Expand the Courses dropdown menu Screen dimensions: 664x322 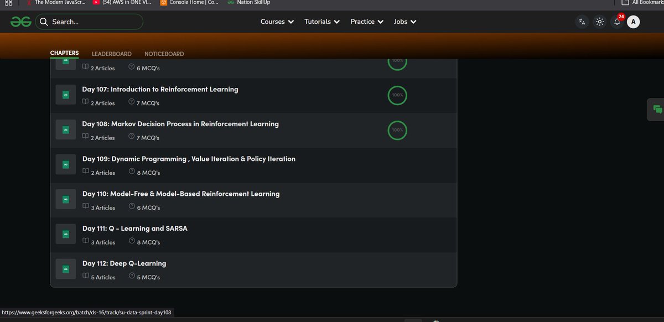277,22
